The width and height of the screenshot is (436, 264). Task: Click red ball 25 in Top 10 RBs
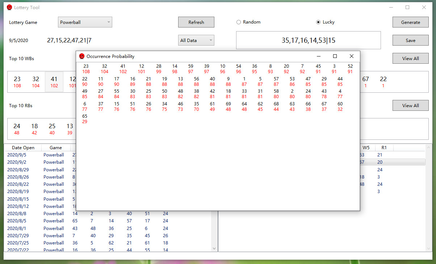tap(52, 129)
